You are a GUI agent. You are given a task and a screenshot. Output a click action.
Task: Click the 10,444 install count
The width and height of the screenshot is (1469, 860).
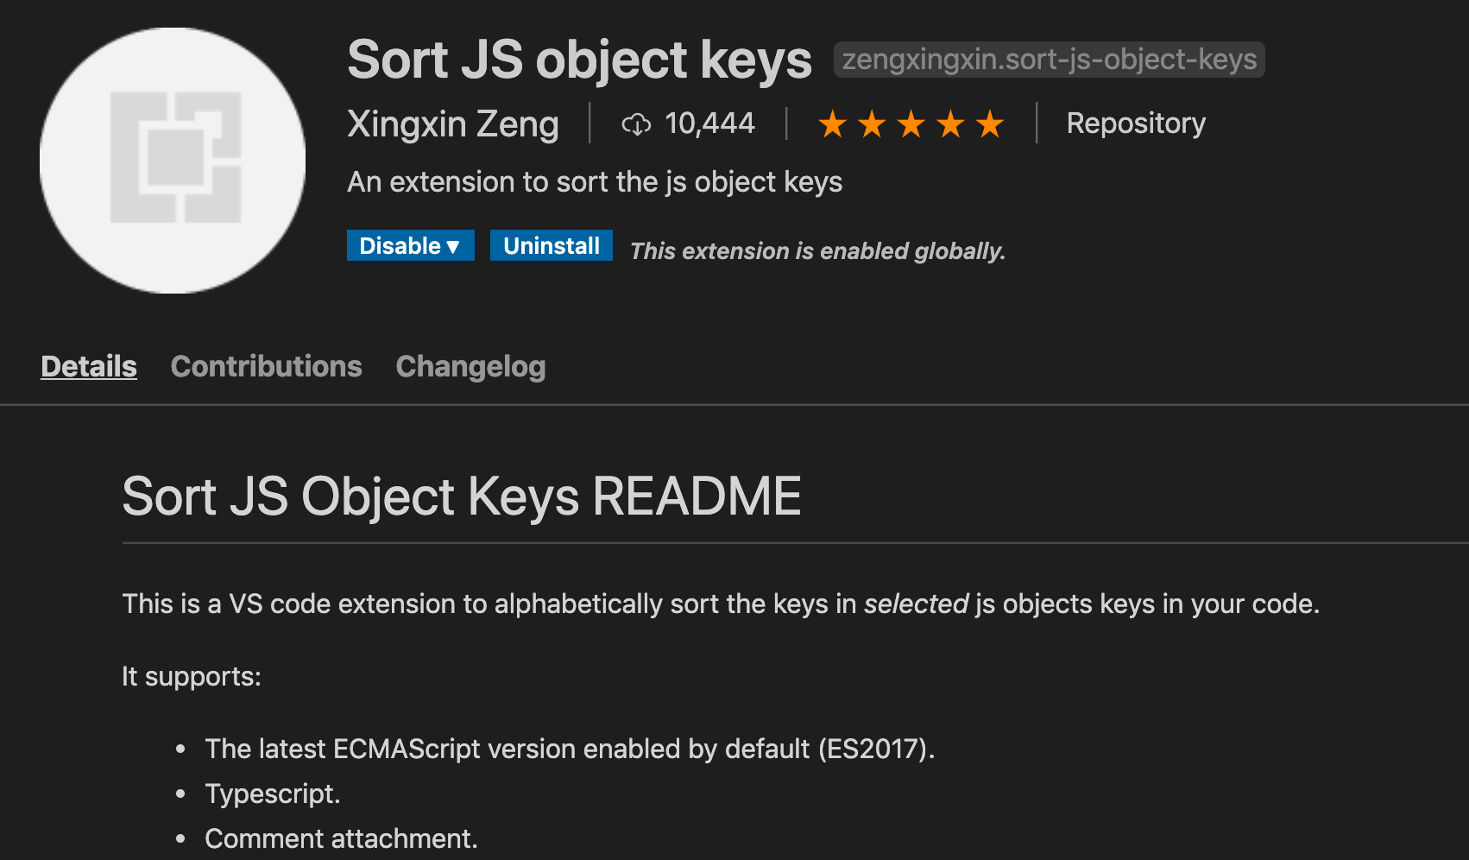(x=709, y=123)
